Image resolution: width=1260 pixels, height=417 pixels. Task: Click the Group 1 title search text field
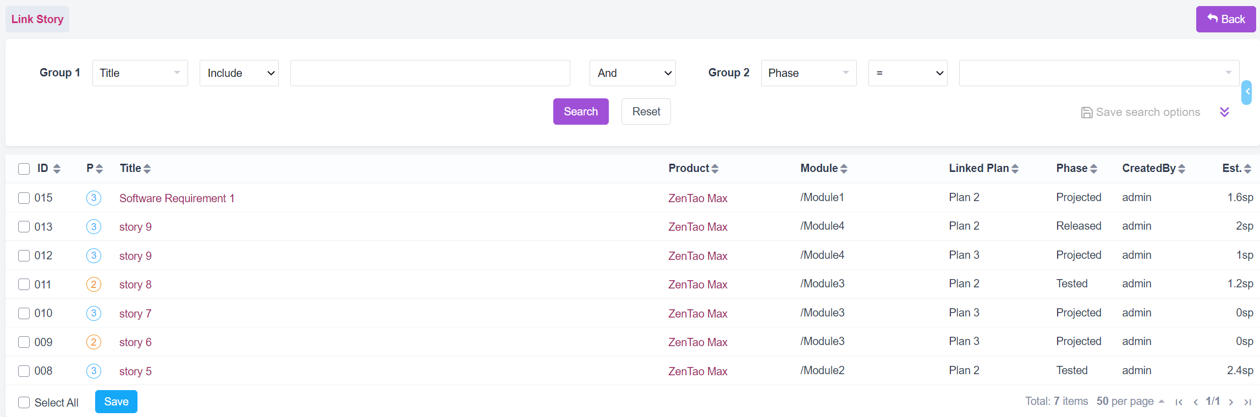430,73
